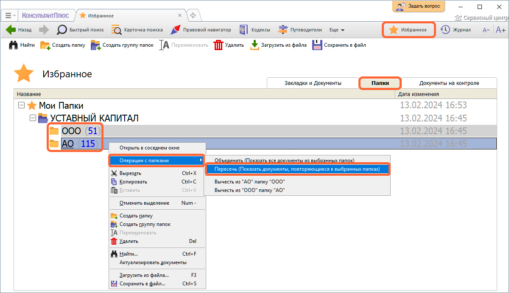Screen dimensions: 509x293
Task: Click Создать группу папок in the toolbar
Action: [122, 45]
